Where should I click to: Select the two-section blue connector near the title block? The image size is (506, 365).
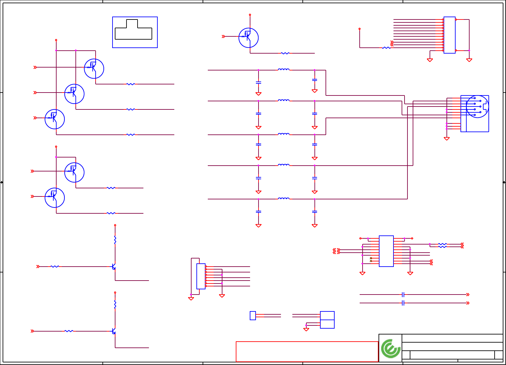click(327, 320)
